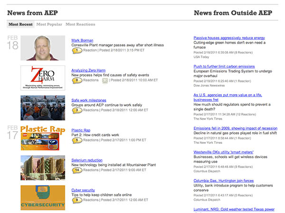The height and width of the screenshot is (213, 285).
Task: Click 'Posted 2/18/2011 3:15 PM ET' timestamp
Action: [122, 50]
